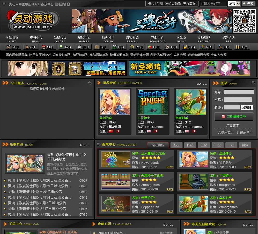
Task: Open 在线客服 customer service link
Action: click(189, 3)
